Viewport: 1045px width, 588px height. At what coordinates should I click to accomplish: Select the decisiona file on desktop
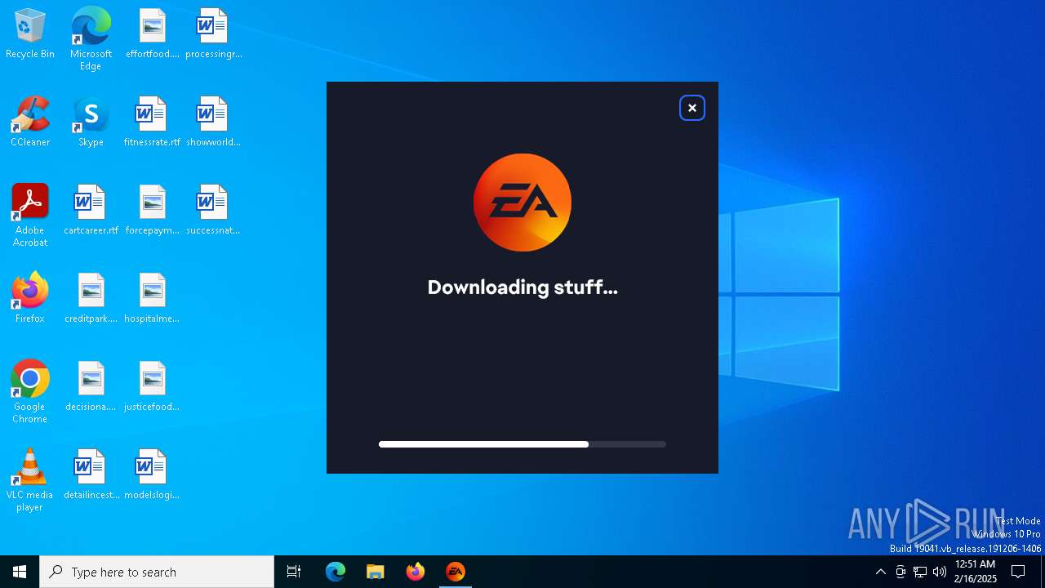[91, 387]
